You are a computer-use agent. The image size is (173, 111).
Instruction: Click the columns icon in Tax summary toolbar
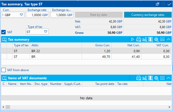pyautogui.click(x=150, y=39)
